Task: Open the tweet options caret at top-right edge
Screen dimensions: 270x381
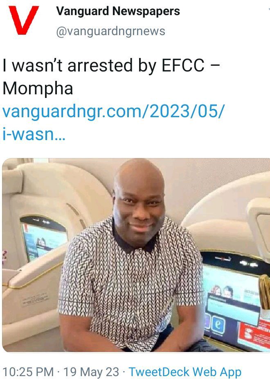Action: click(x=268, y=10)
